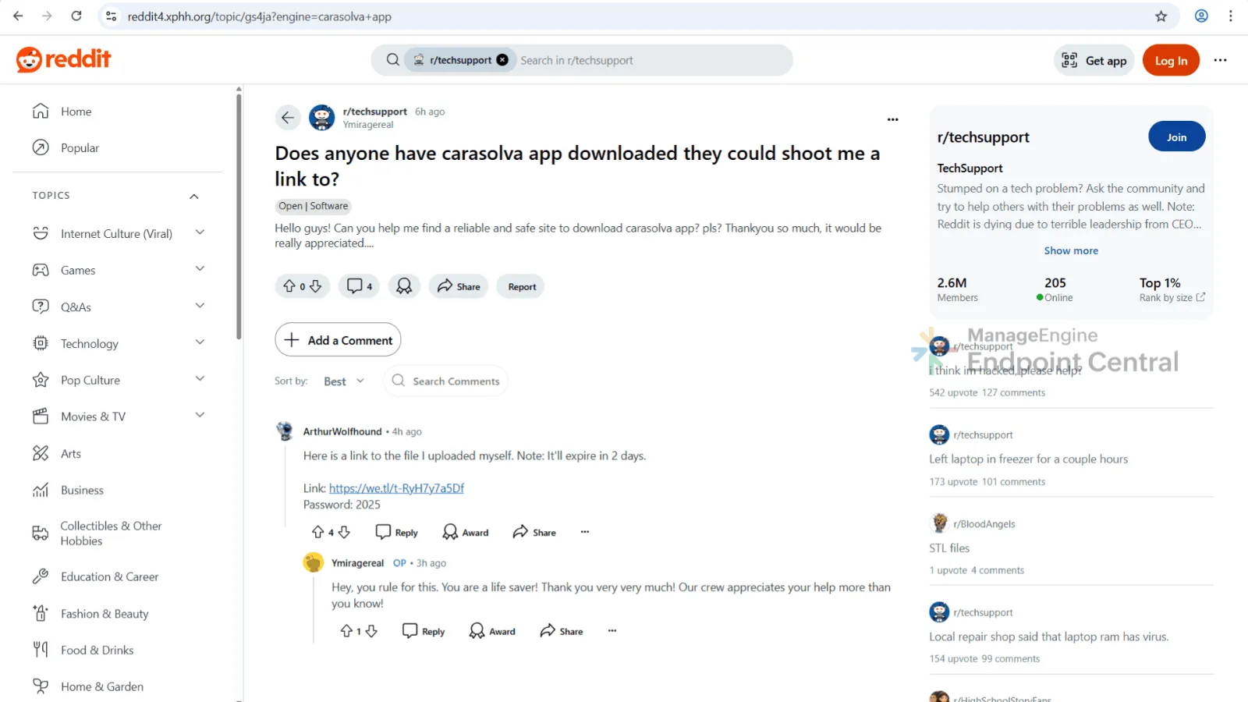
Task: Click Add a Comment button
Action: pyautogui.click(x=338, y=340)
